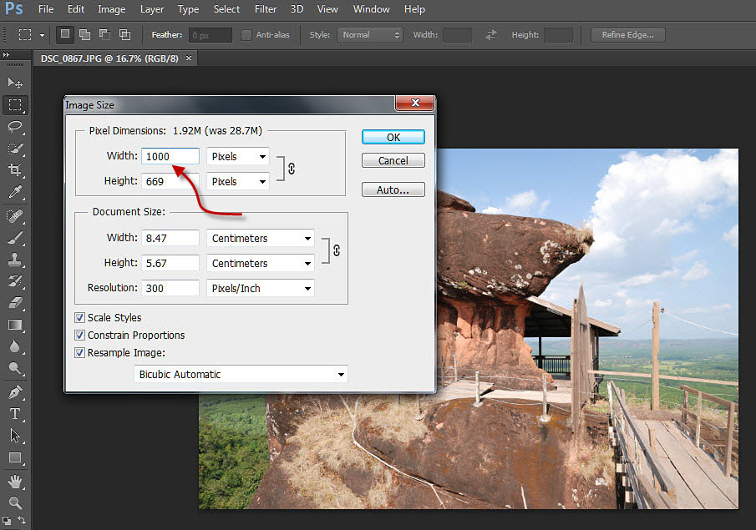This screenshot has height=530, width=756.
Task: Expand the Pixels/Inch resolution unit dropdown
Action: [261, 288]
